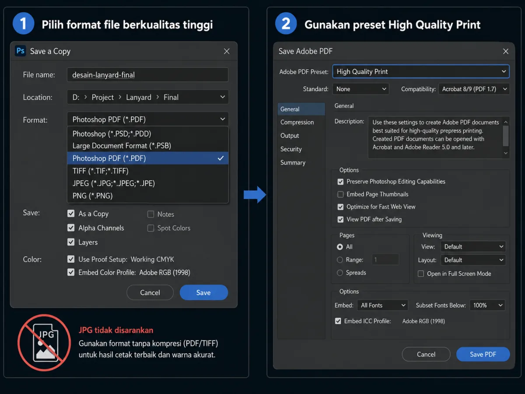Click the JPG not-recommended icon
This screenshot has height=394, width=525.
pyautogui.click(x=44, y=342)
